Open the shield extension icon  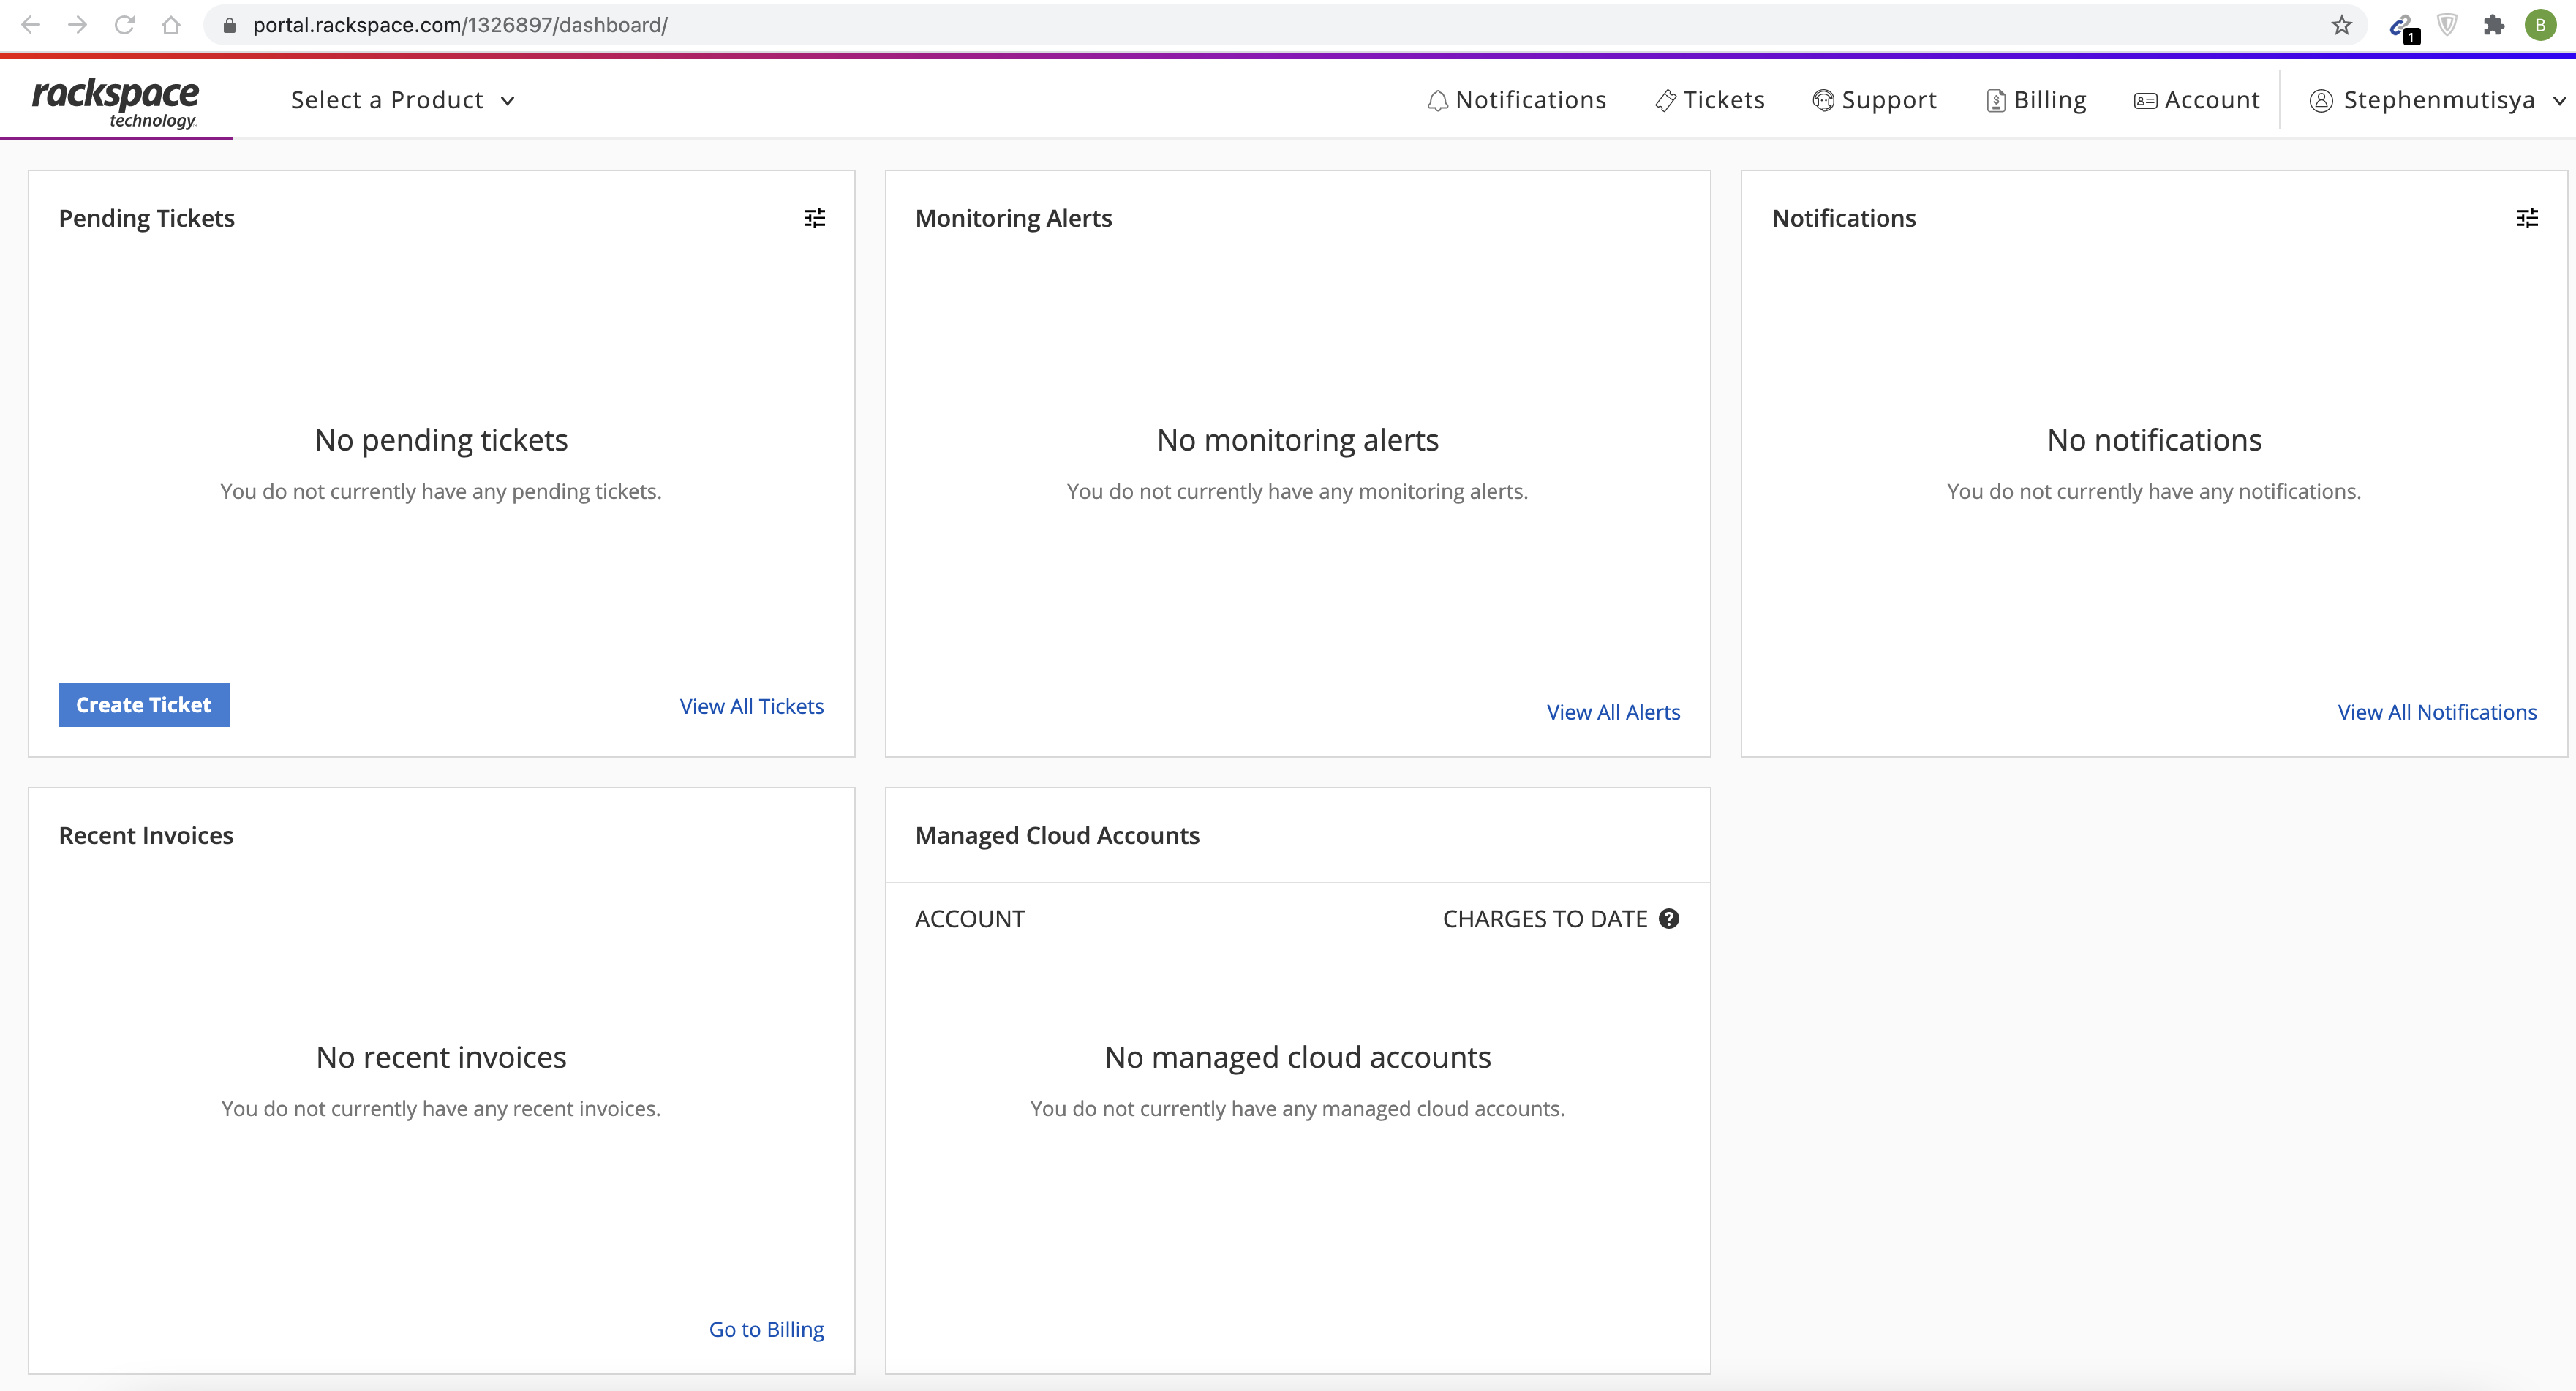pyautogui.click(x=2447, y=25)
